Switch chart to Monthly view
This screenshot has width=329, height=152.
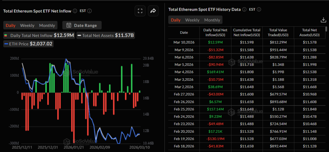(x=47, y=25)
